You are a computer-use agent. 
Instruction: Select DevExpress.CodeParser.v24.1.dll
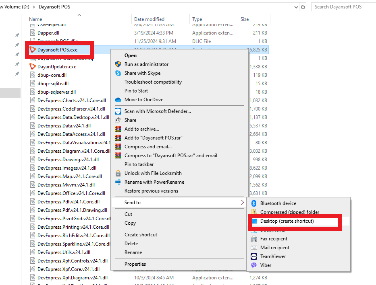pyautogui.click(x=71, y=109)
